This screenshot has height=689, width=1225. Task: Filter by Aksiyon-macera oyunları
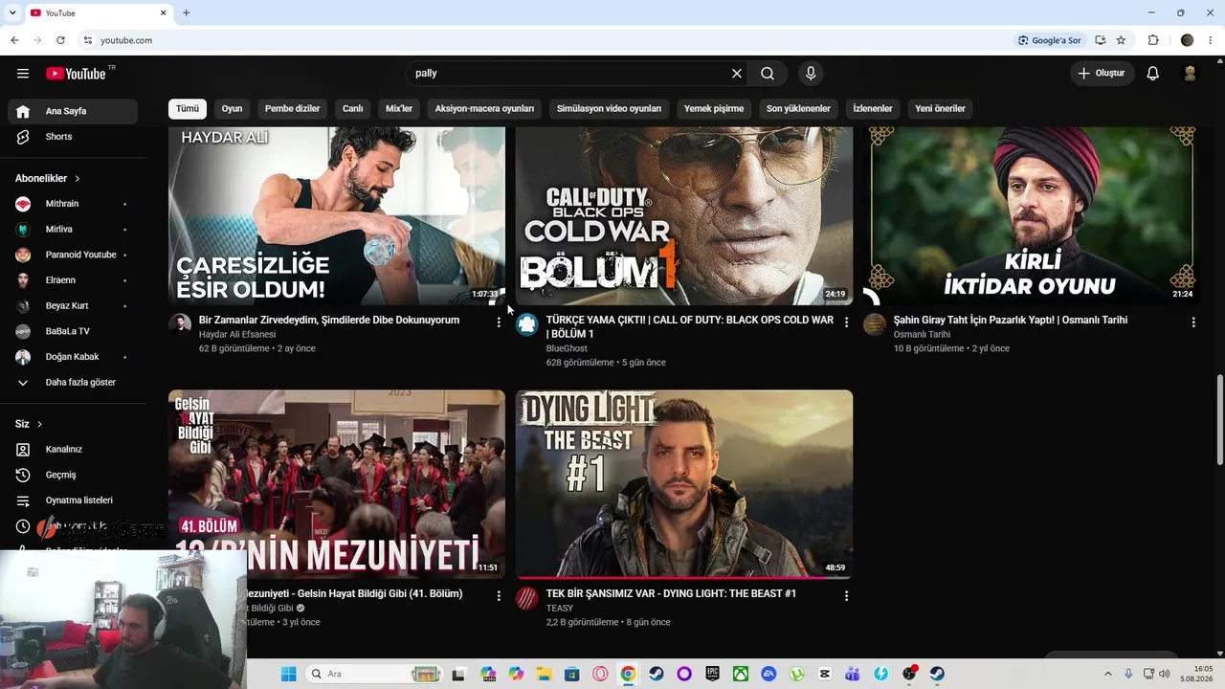tap(484, 108)
